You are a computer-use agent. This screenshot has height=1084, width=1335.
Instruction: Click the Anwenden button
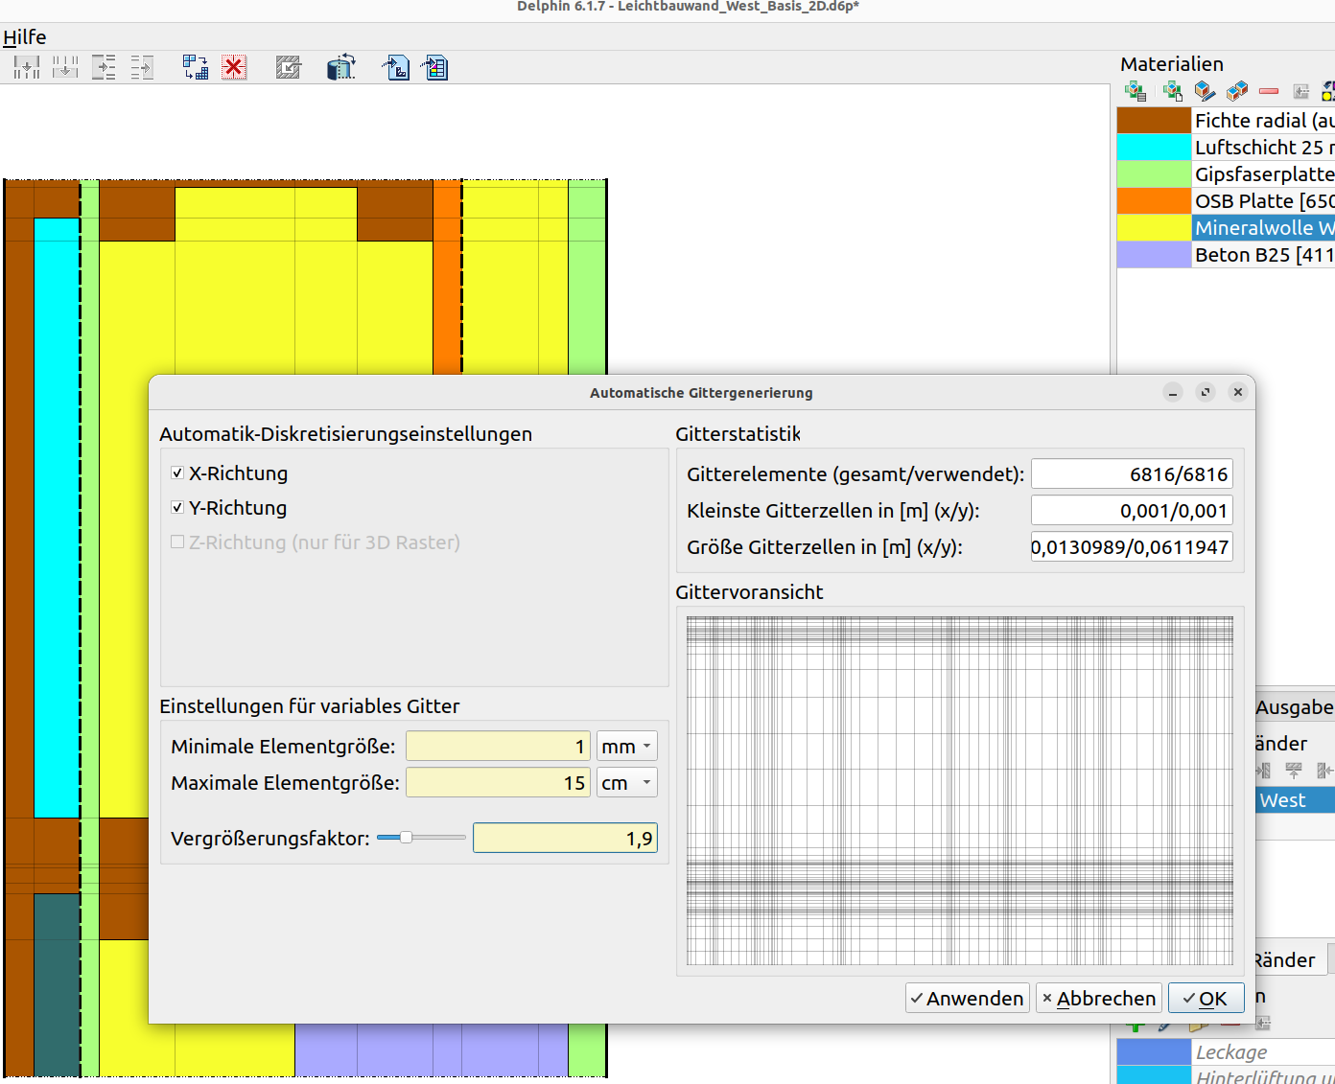point(967,998)
